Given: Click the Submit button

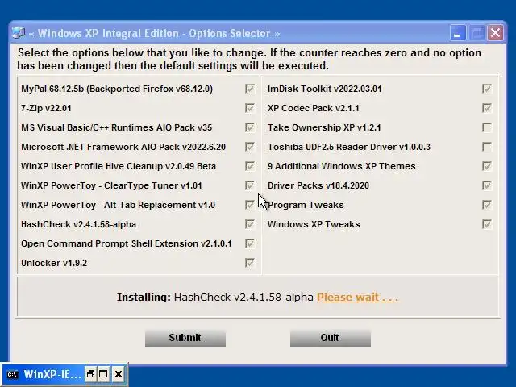Looking at the screenshot, I should point(185,339).
